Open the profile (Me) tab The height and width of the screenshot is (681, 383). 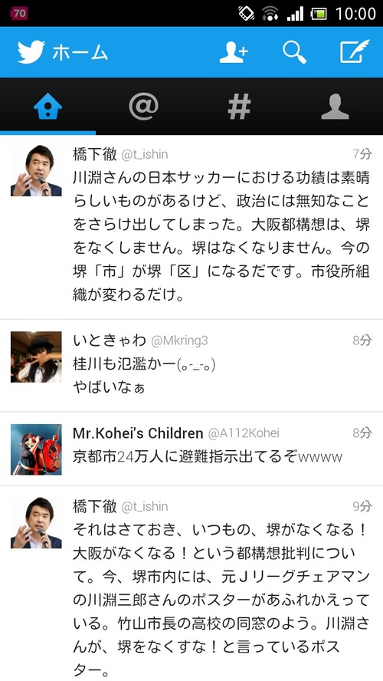pos(335,107)
